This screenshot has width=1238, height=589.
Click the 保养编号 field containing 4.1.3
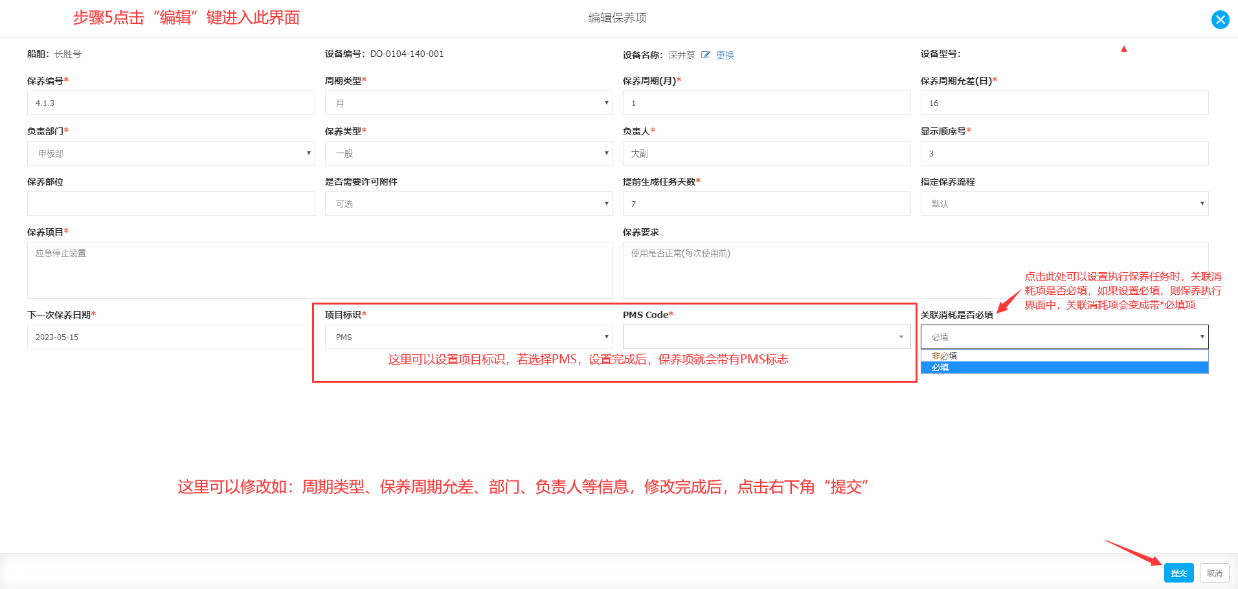[x=171, y=103]
